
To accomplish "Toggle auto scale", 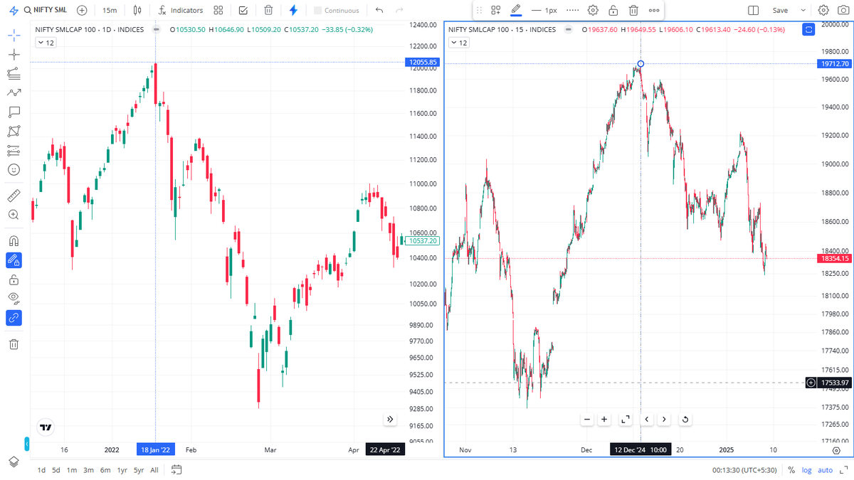I will [x=826, y=470].
